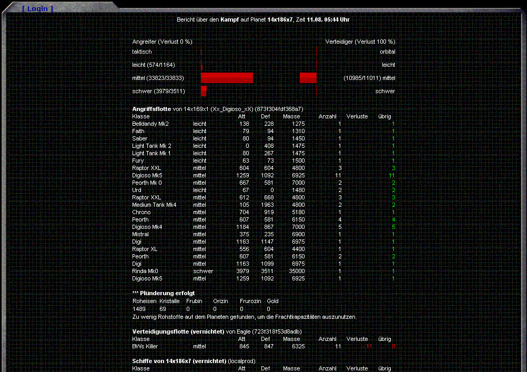Screen dimensions: 527x372
Task: Open the Login tab
Action: 37,9
